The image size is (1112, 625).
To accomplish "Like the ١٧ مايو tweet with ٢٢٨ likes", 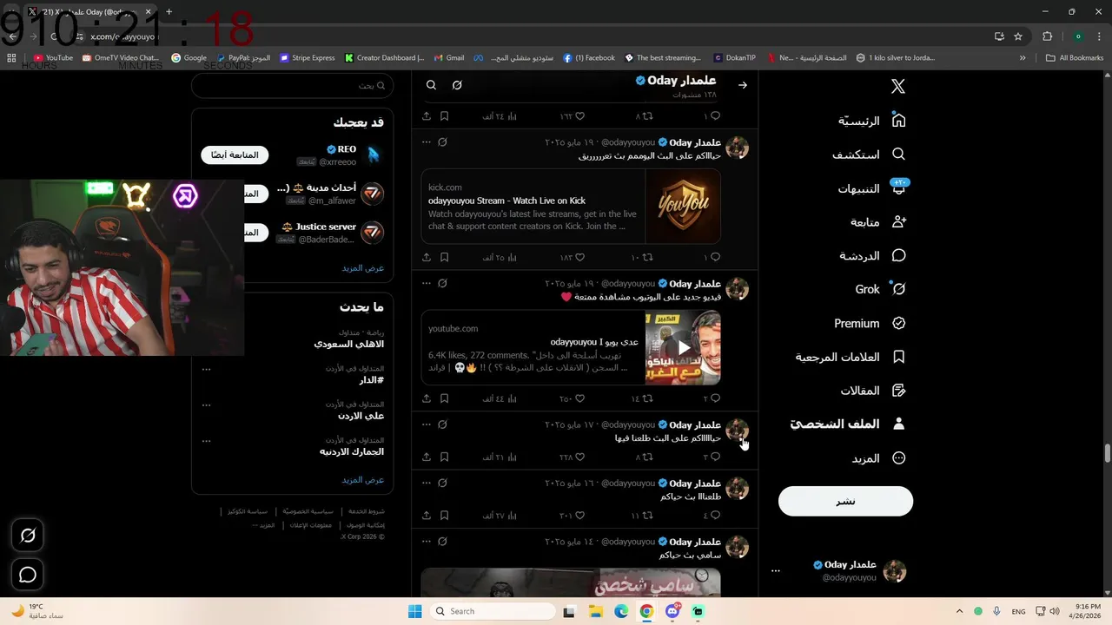I will click(572, 457).
